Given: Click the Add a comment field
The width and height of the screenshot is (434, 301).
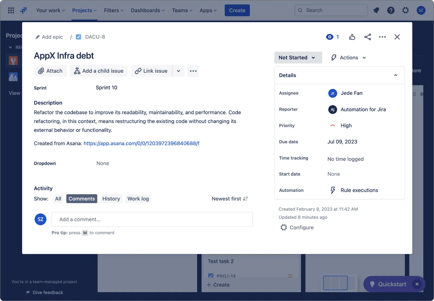Looking at the screenshot, I should click(x=152, y=219).
